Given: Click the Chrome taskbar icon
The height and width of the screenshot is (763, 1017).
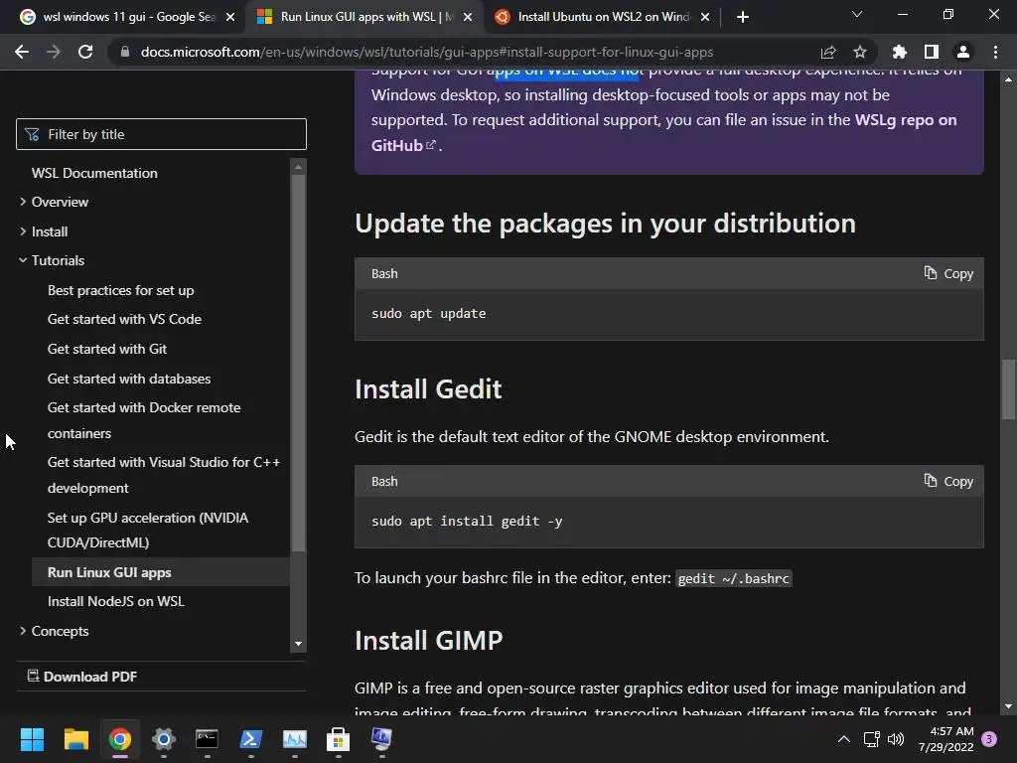Looking at the screenshot, I should [x=120, y=739].
